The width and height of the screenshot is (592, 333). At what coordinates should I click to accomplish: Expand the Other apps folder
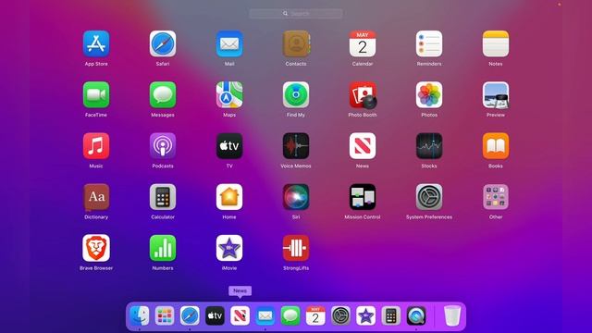496,197
